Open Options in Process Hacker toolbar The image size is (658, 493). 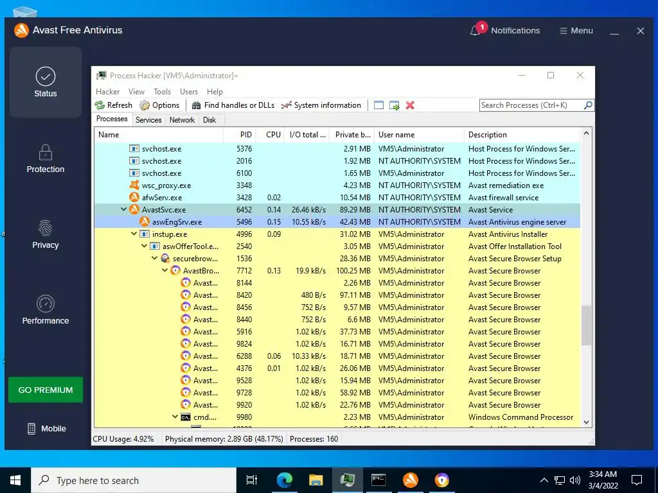pyautogui.click(x=159, y=105)
